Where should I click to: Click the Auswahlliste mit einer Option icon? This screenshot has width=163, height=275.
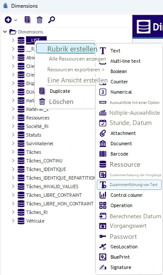[x=103, y=102]
